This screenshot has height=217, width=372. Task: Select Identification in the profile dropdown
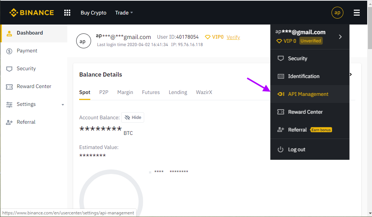click(310, 76)
